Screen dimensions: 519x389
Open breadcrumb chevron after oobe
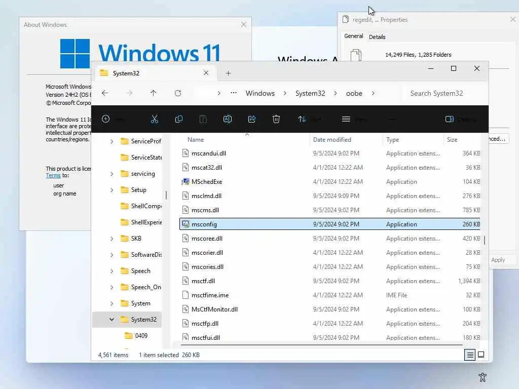tap(373, 93)
